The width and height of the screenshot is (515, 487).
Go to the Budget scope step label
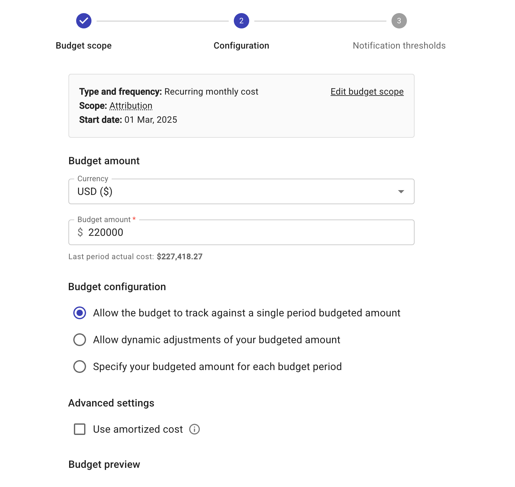pos(83,46)
